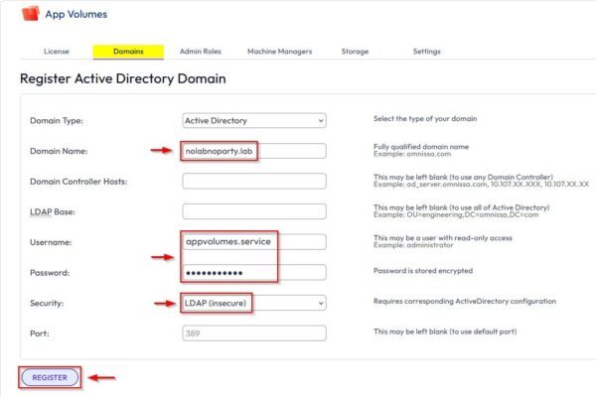
Task: Select the highlighted Domains tab
Action: pos(128,52)
